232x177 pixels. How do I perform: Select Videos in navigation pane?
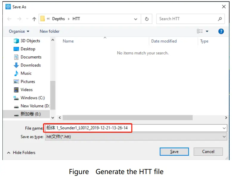point(27,90)
